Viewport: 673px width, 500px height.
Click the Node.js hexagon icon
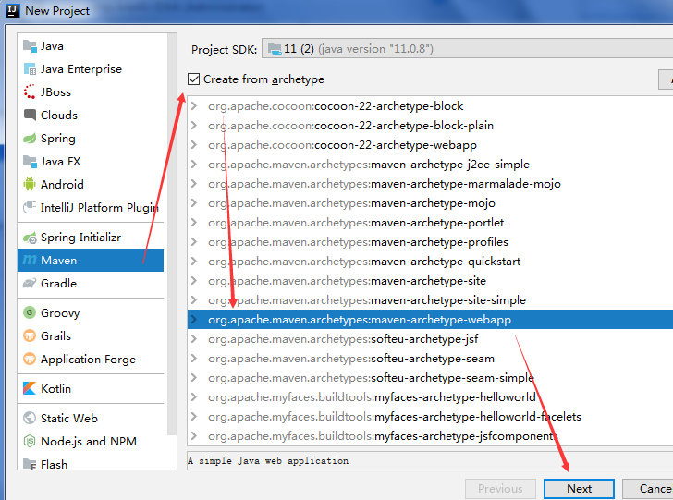(30, 441)
